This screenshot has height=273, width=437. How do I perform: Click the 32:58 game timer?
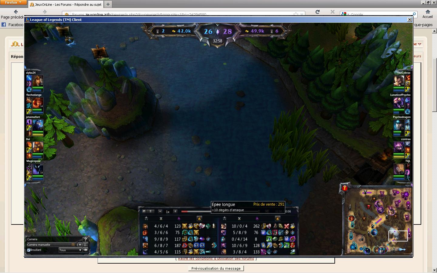click(x=217, y=41)
